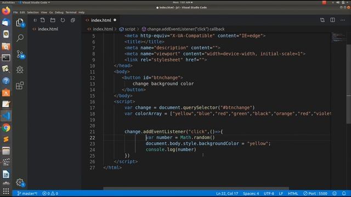The image size is (351, 197).
Task: Open the Manage gear in activity bar
Action: point(20,182)
